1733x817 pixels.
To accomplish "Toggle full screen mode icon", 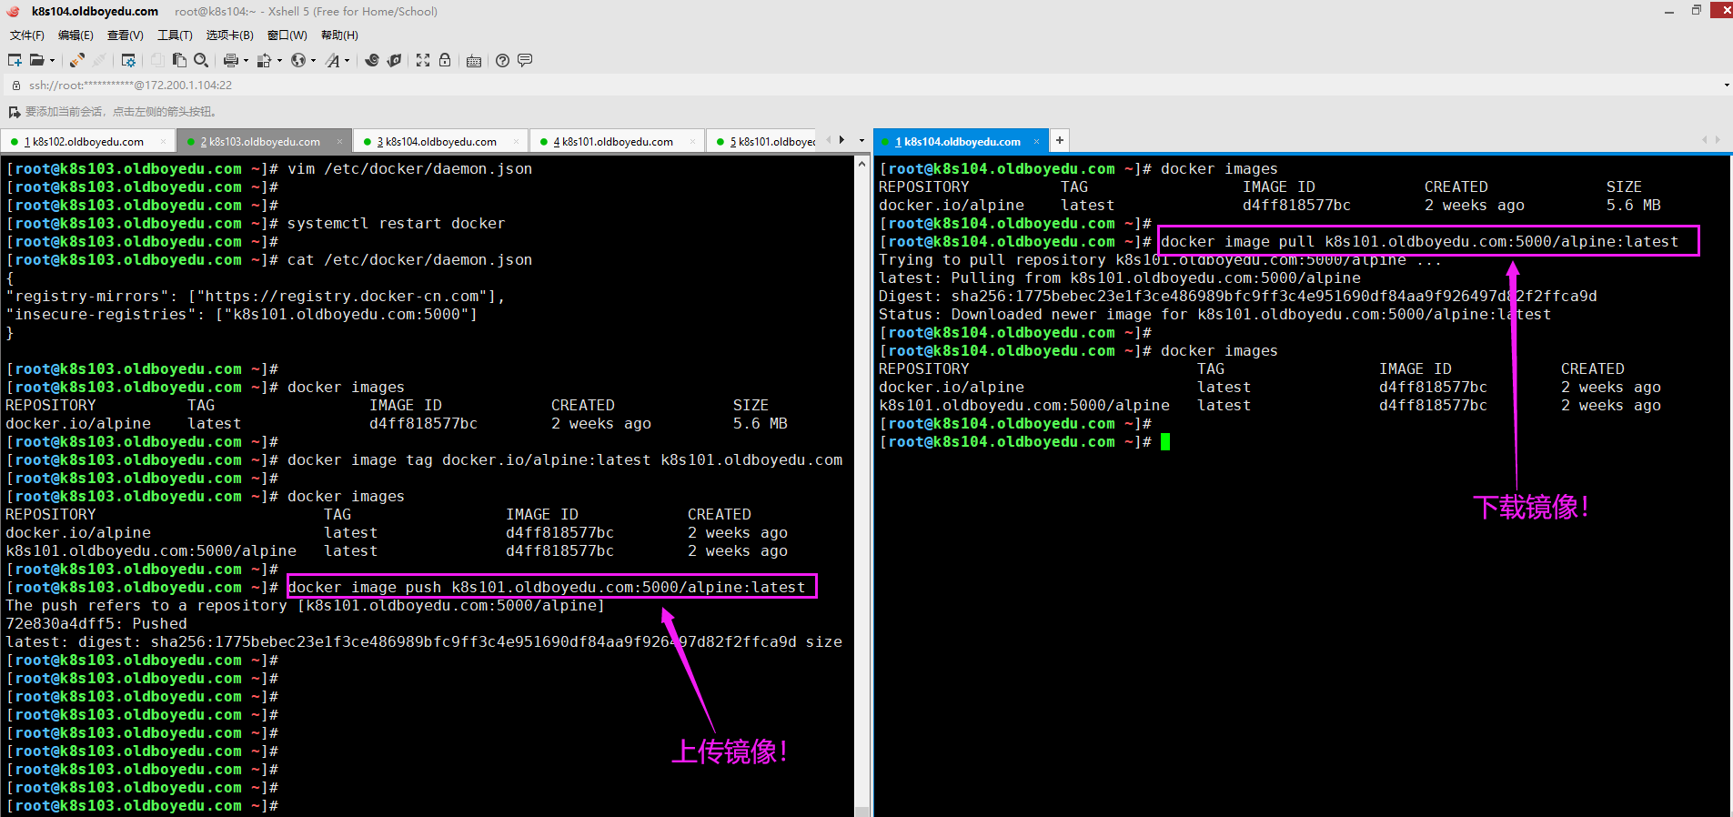I will tap(423, 60).
